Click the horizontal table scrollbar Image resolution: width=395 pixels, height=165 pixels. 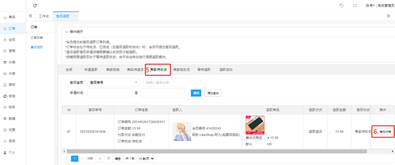(216, 151)
